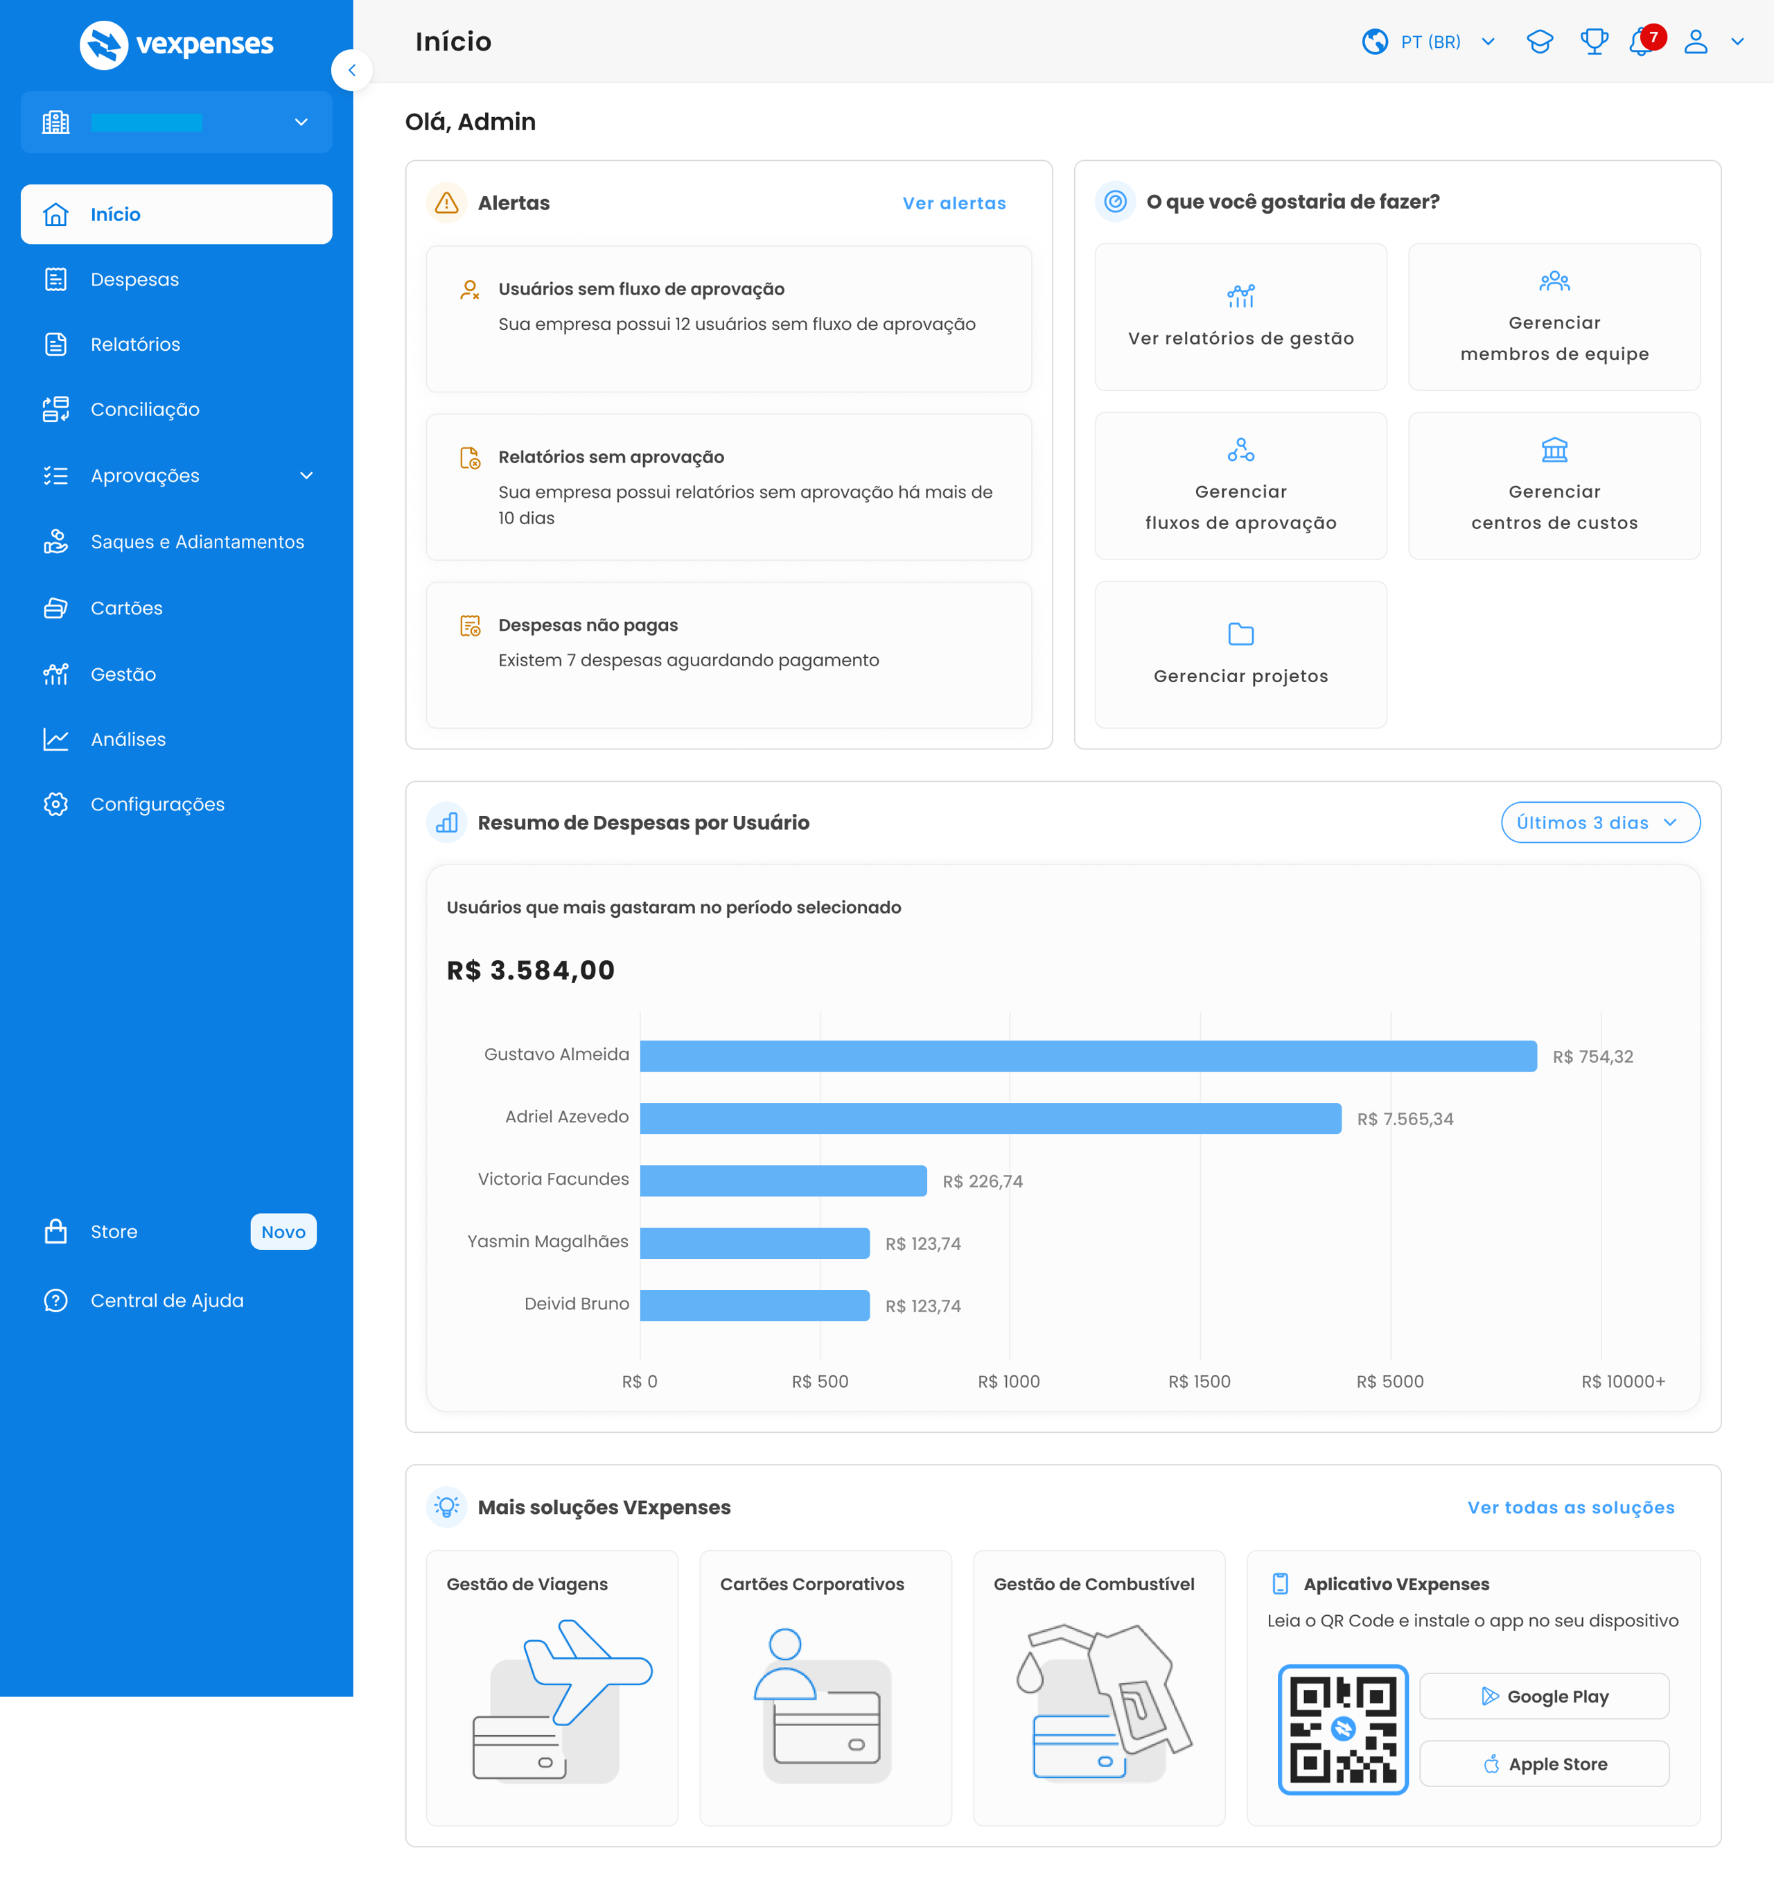The width and height of the screenshot is (1774, 1889).
Task: Open the Cartões Corporativos card
Action: coord(825,1689)
